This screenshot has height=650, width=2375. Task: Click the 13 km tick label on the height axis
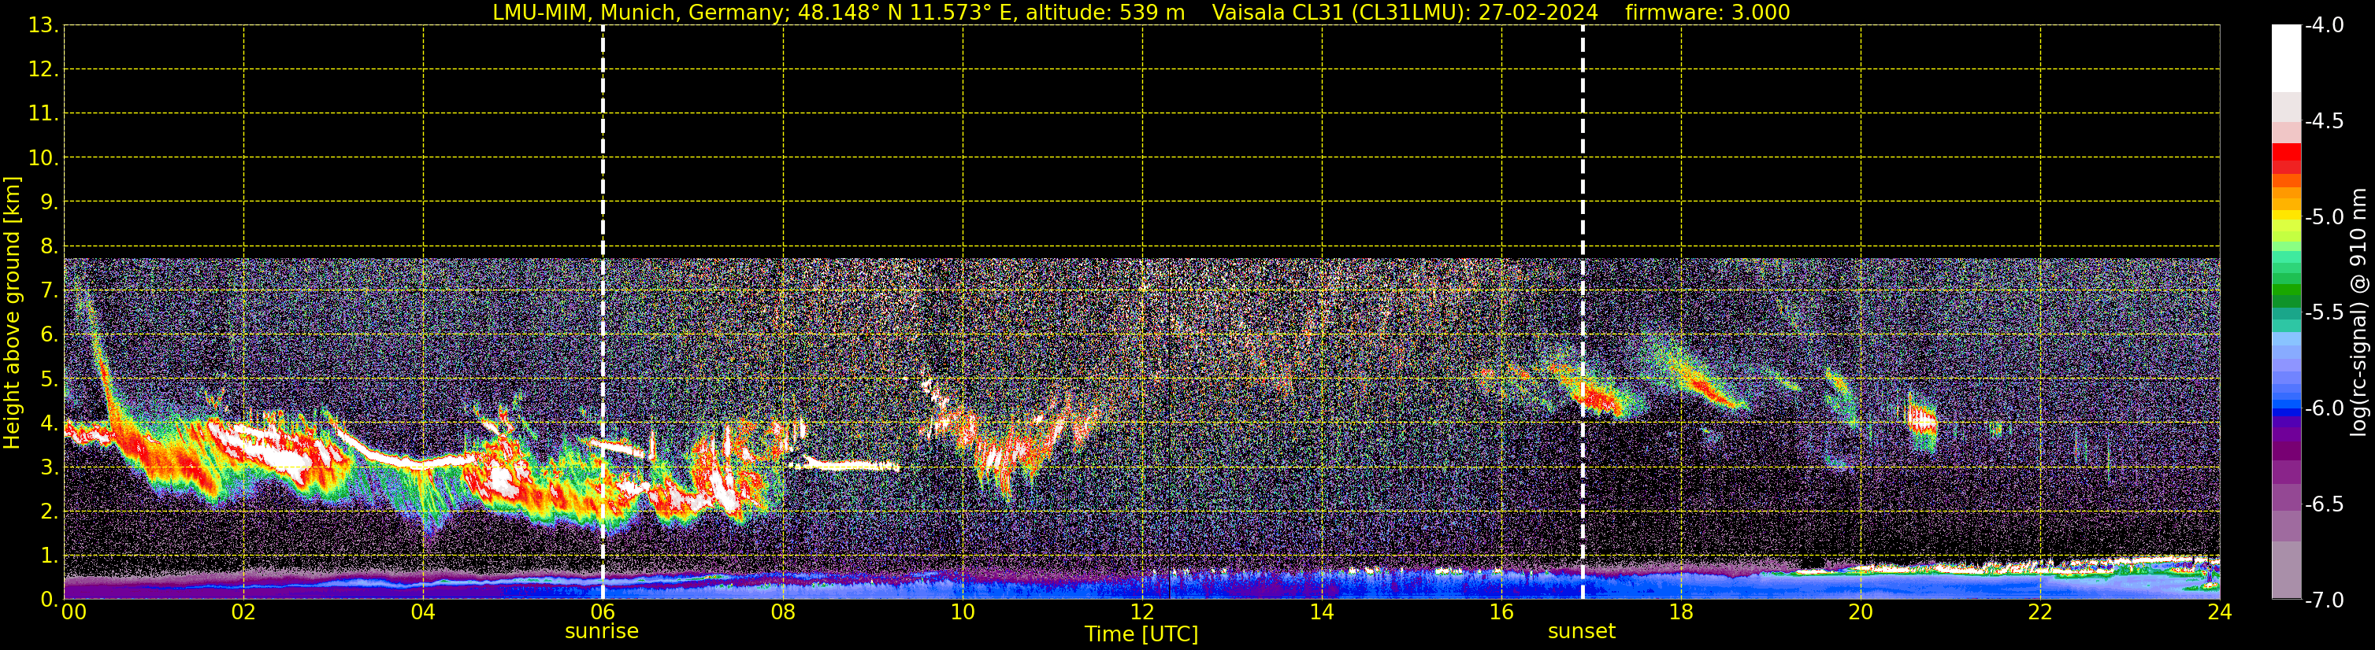click(43, 26)
